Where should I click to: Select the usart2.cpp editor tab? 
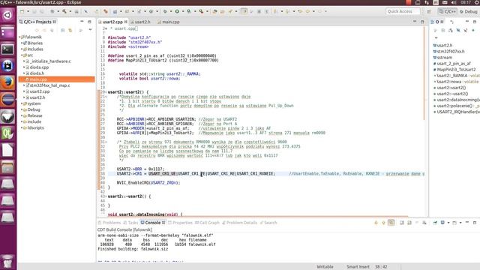click(x=112, y=22)
